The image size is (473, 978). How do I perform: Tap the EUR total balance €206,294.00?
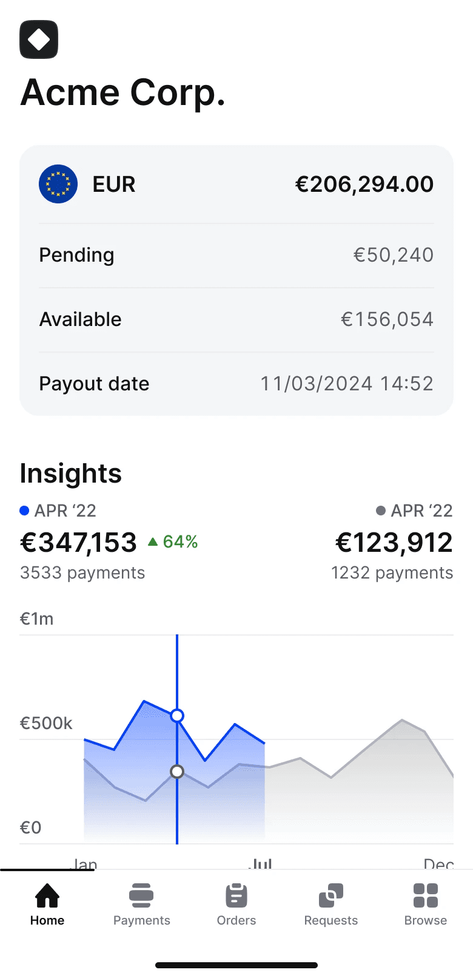364,184
